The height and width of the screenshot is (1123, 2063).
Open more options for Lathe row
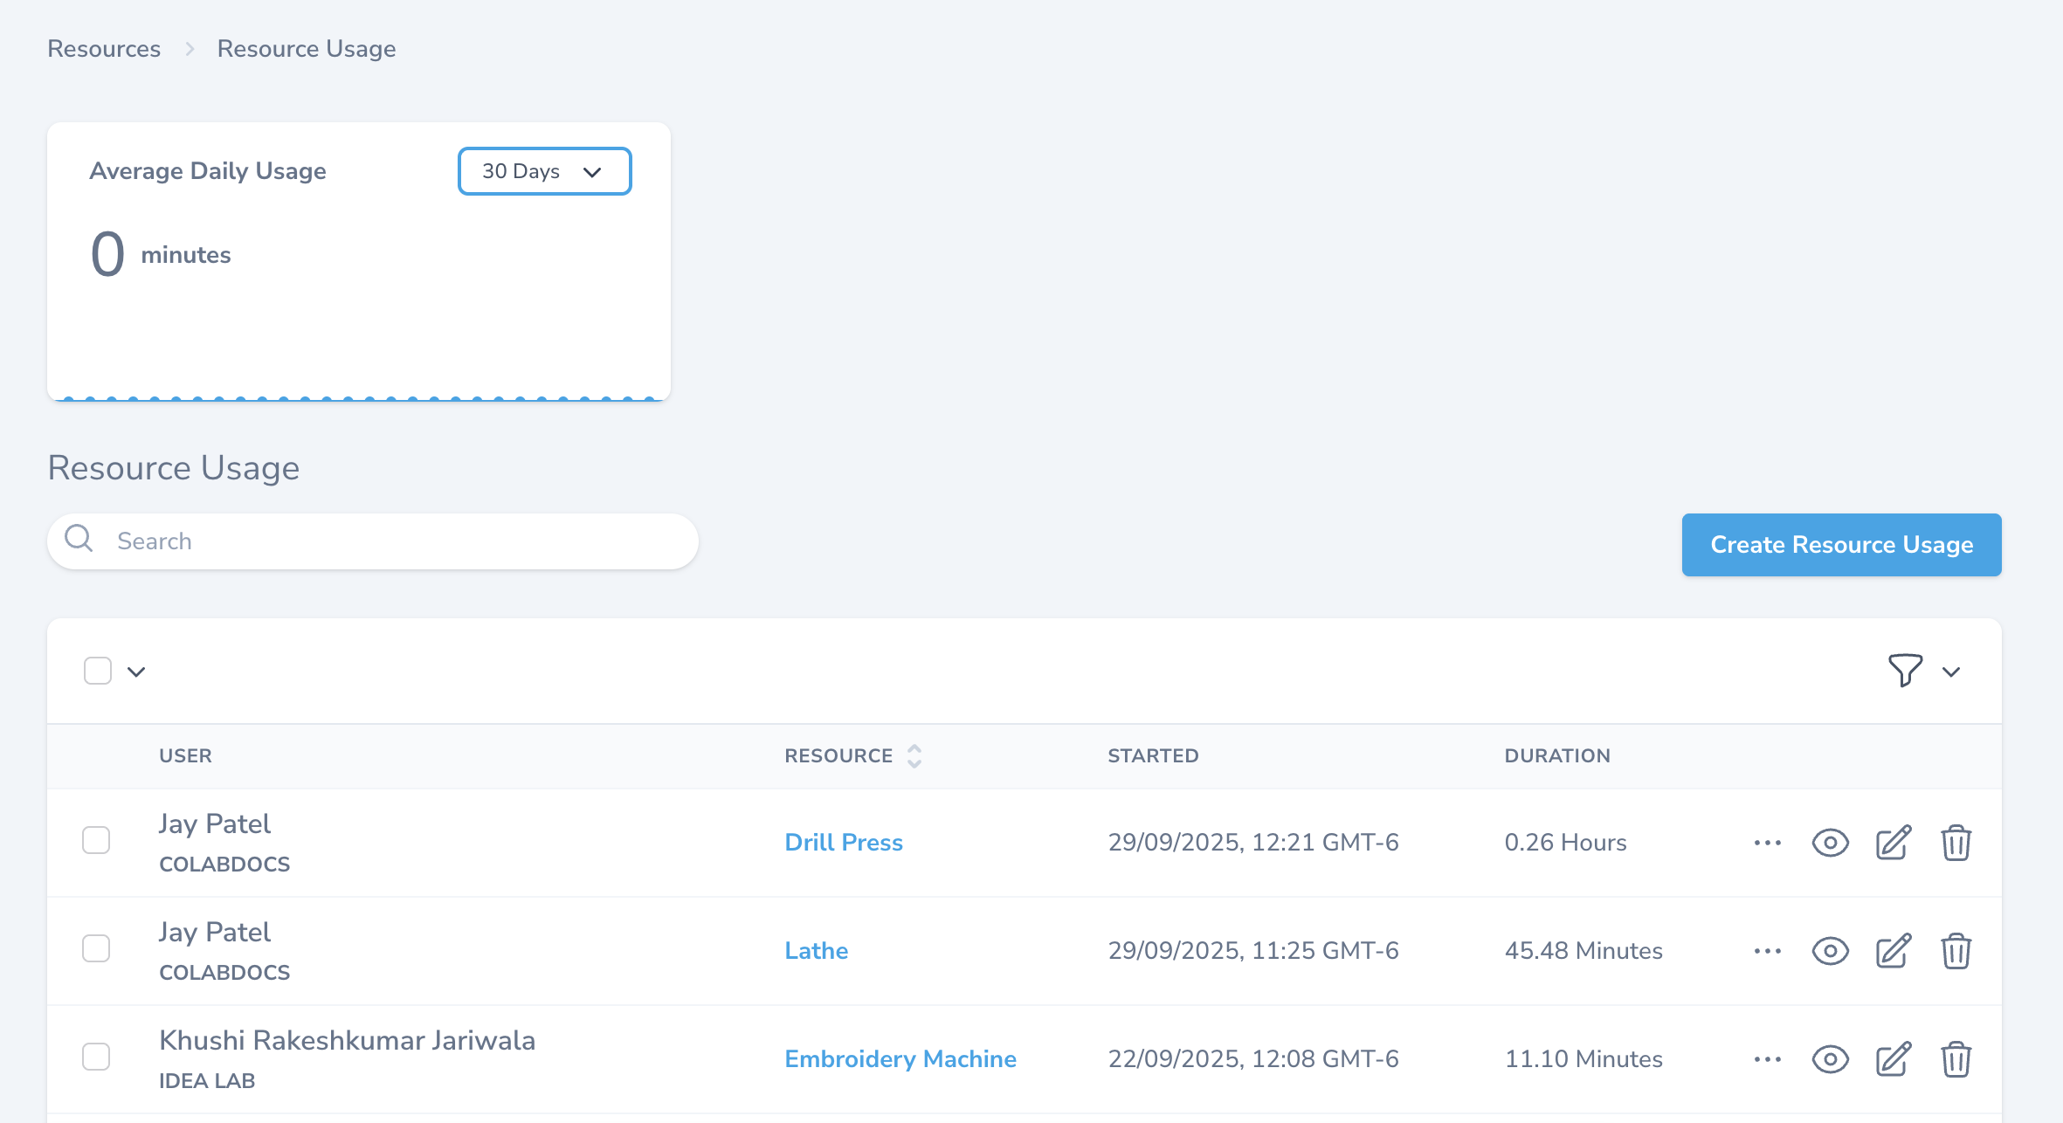tap(1767, 951)
